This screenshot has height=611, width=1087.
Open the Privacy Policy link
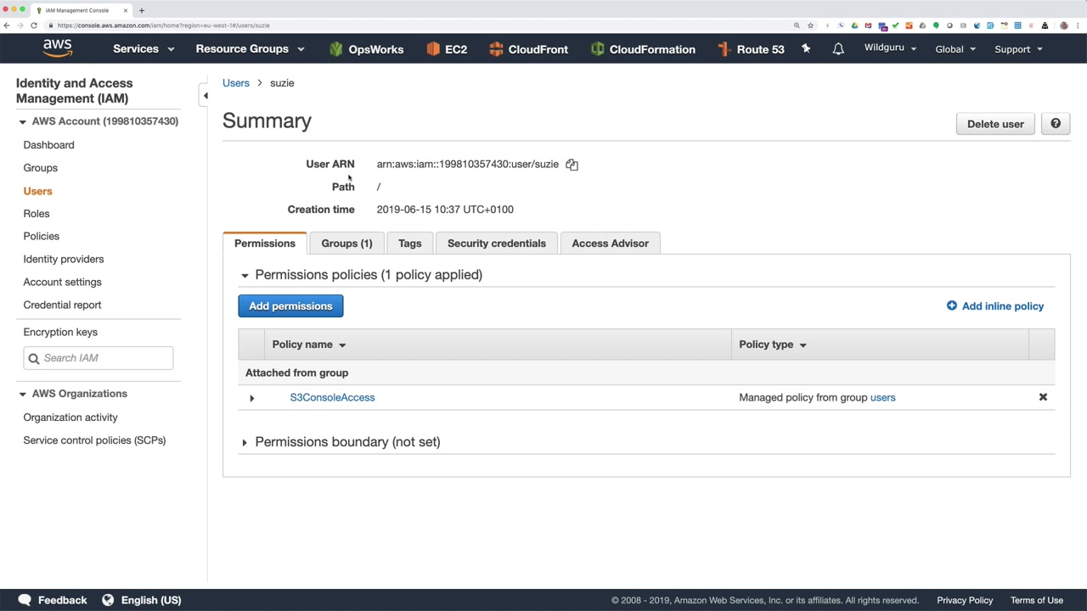click(x=965, y=600)
